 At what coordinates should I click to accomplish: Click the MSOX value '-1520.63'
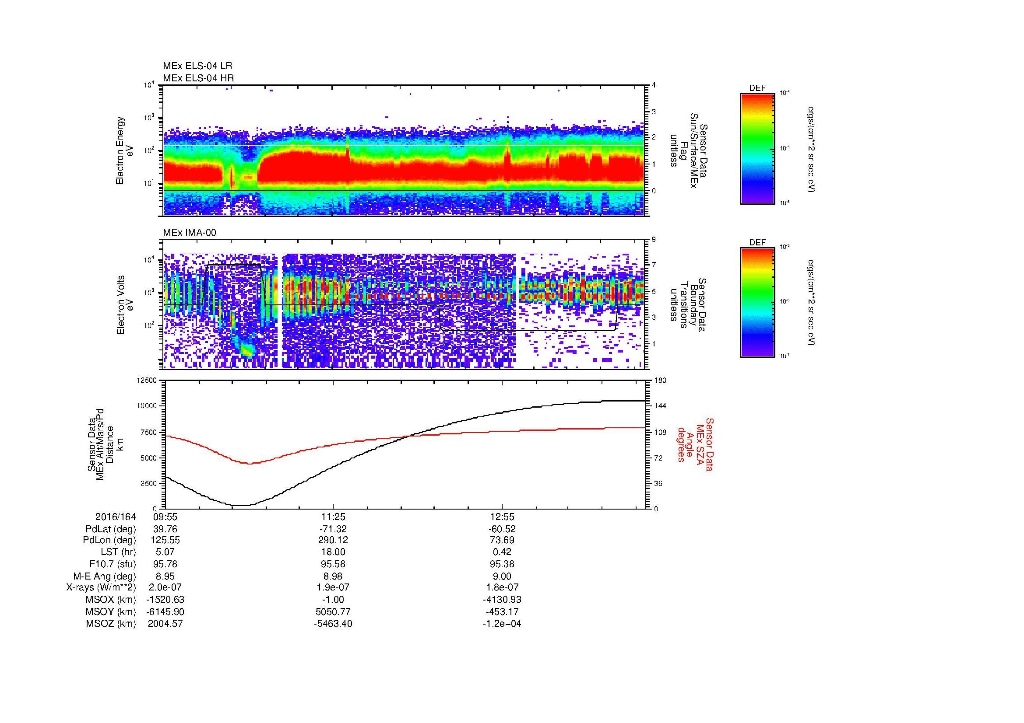[165, 600]
